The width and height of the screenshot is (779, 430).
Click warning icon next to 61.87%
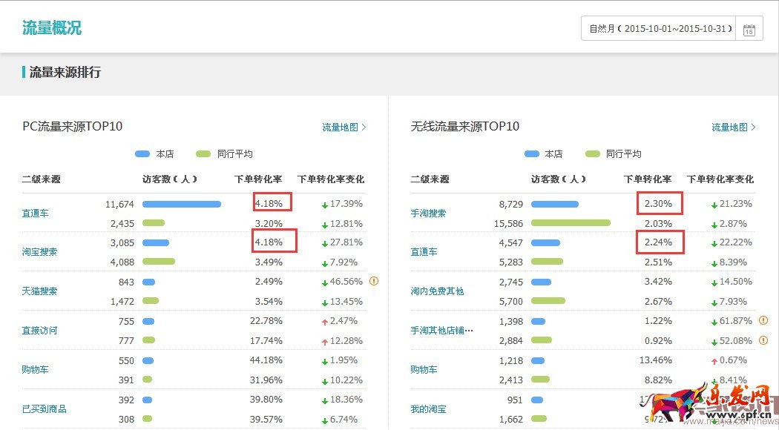coord(763,320)
